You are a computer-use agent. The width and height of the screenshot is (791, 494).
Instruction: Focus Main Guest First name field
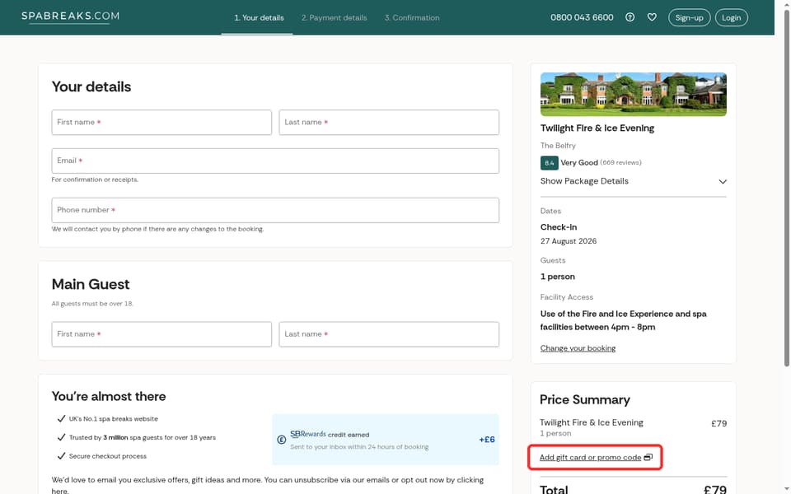161,334
